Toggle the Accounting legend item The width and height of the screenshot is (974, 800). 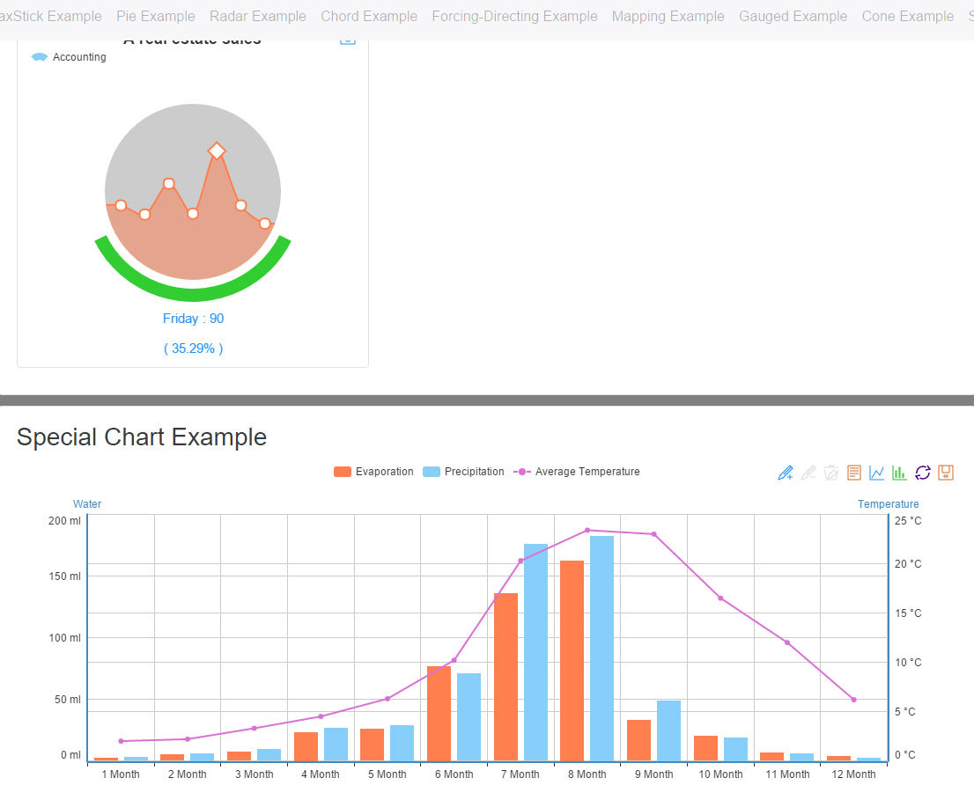[69, 56]
